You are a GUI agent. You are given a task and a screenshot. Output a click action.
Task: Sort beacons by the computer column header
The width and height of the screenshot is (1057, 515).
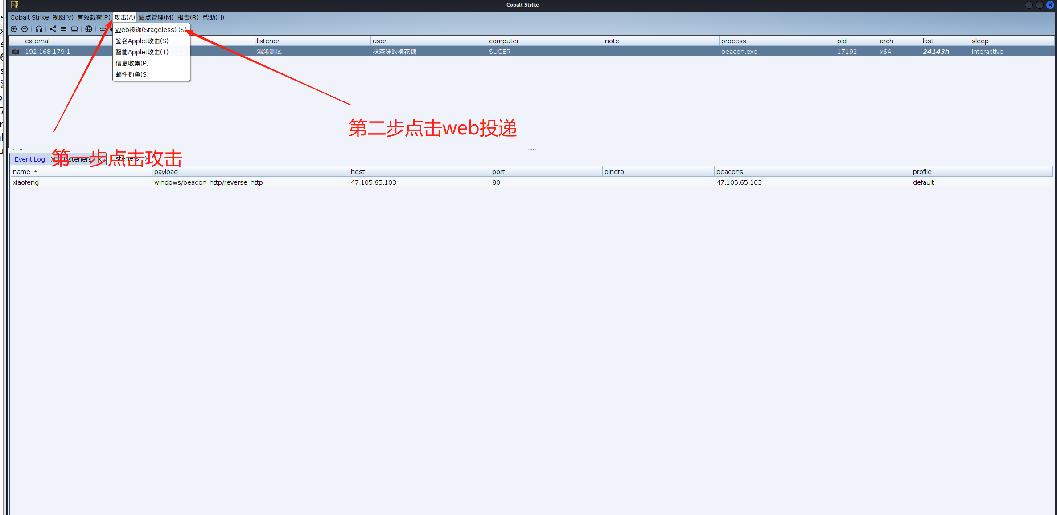pos(545,41)
